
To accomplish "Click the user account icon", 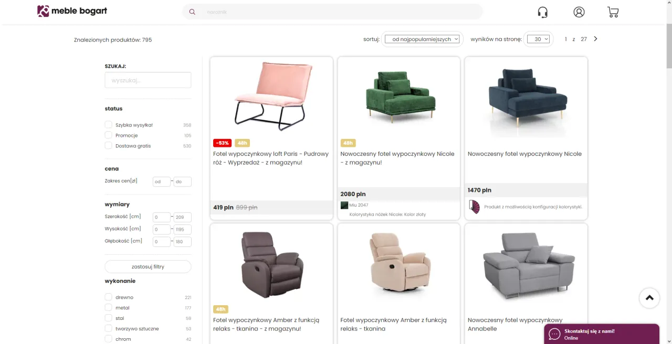I will [x=579, y=12].
